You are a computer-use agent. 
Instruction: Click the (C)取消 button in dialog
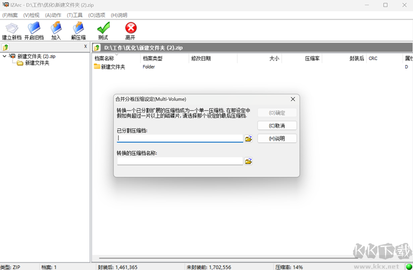(x=277, y=126)
